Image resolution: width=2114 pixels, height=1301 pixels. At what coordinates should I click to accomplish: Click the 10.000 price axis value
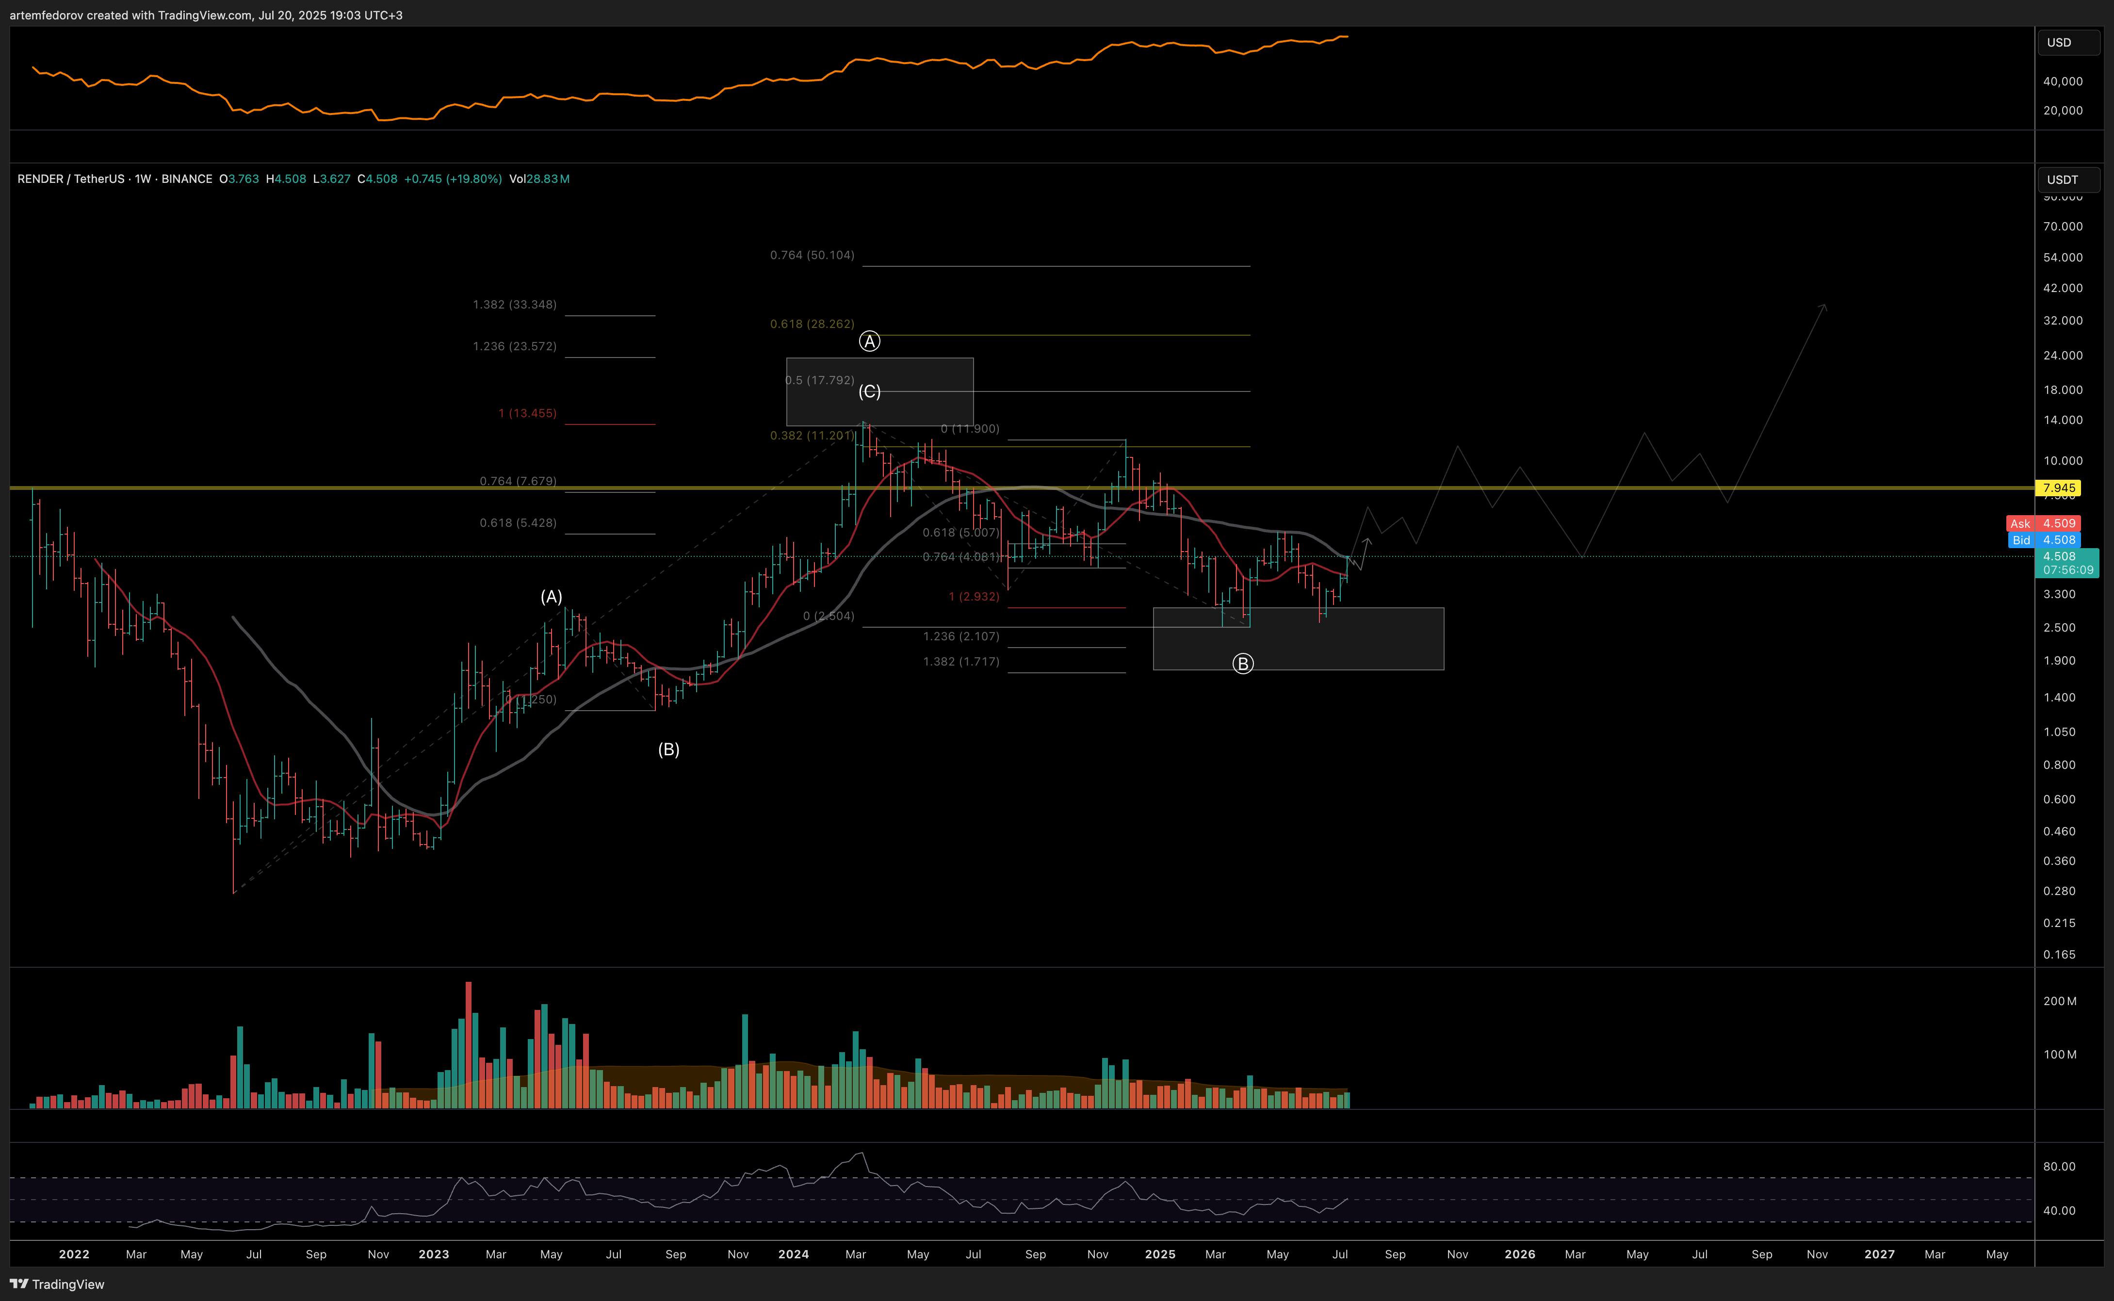click(x=2063, y=460)
